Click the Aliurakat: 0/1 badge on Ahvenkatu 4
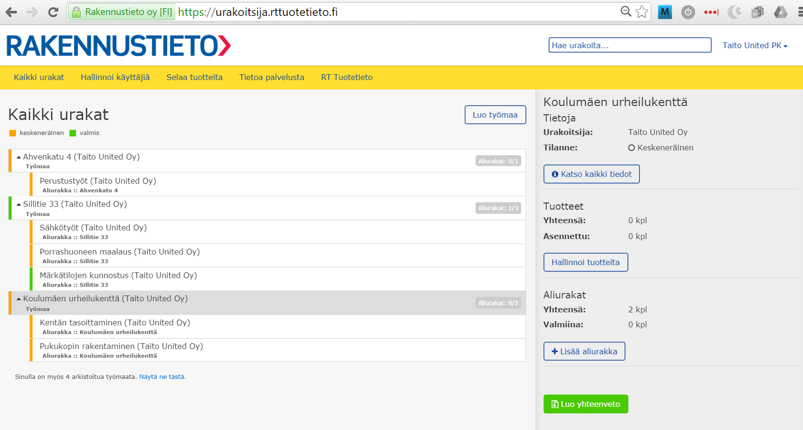 (x=498, y=161)
